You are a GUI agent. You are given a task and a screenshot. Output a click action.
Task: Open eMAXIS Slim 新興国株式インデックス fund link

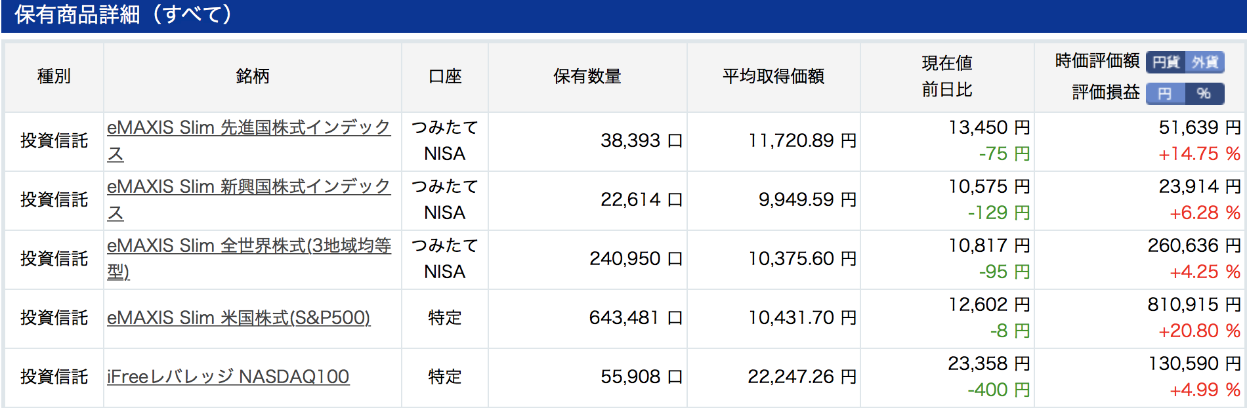[x=249, y=199]
